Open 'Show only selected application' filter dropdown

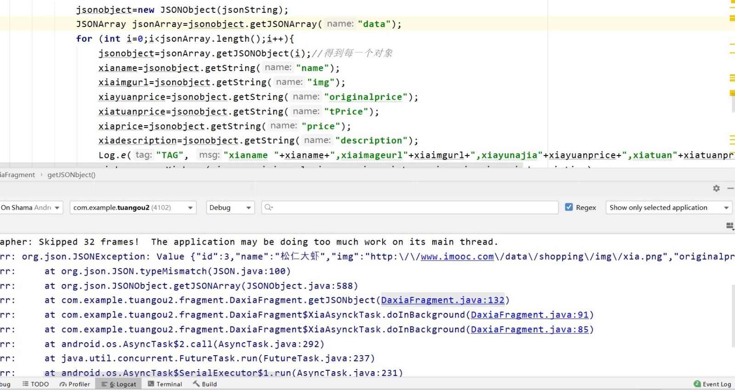coord(669,207)
